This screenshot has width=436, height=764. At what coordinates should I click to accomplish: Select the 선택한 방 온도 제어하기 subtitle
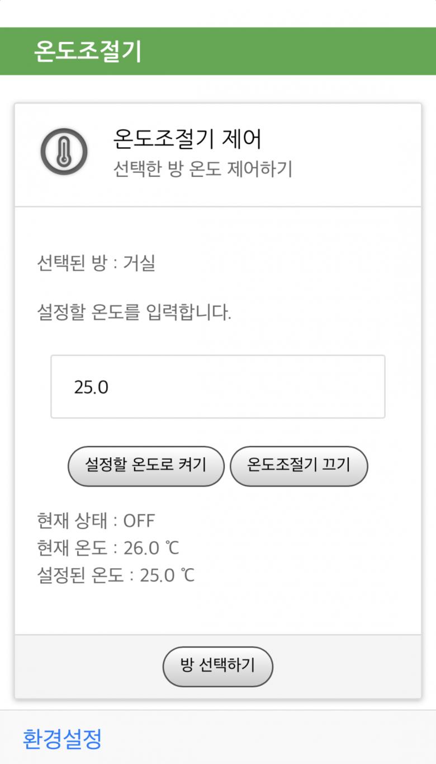coord(202,168)
